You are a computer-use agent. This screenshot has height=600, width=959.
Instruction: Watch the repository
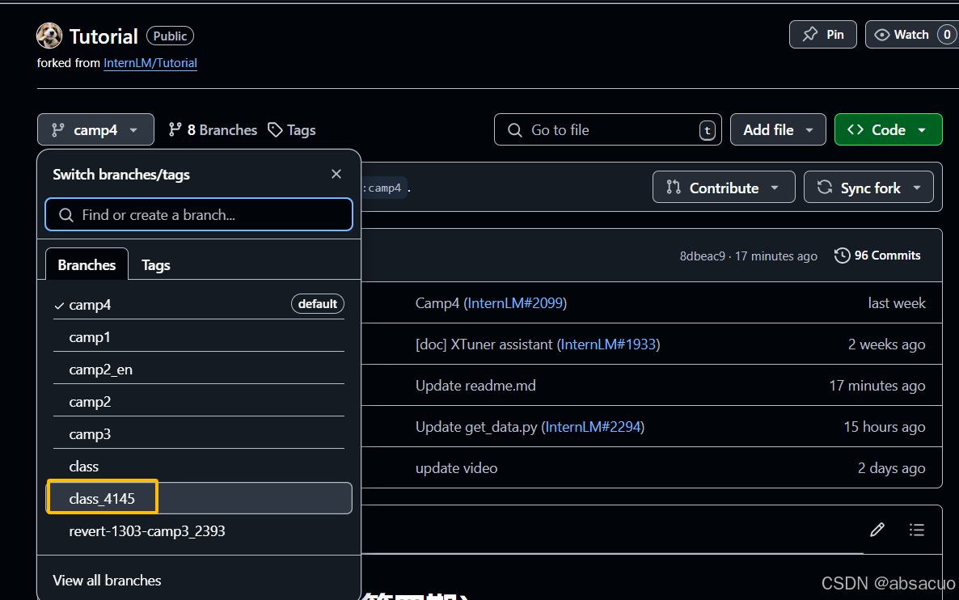[912, 35]
